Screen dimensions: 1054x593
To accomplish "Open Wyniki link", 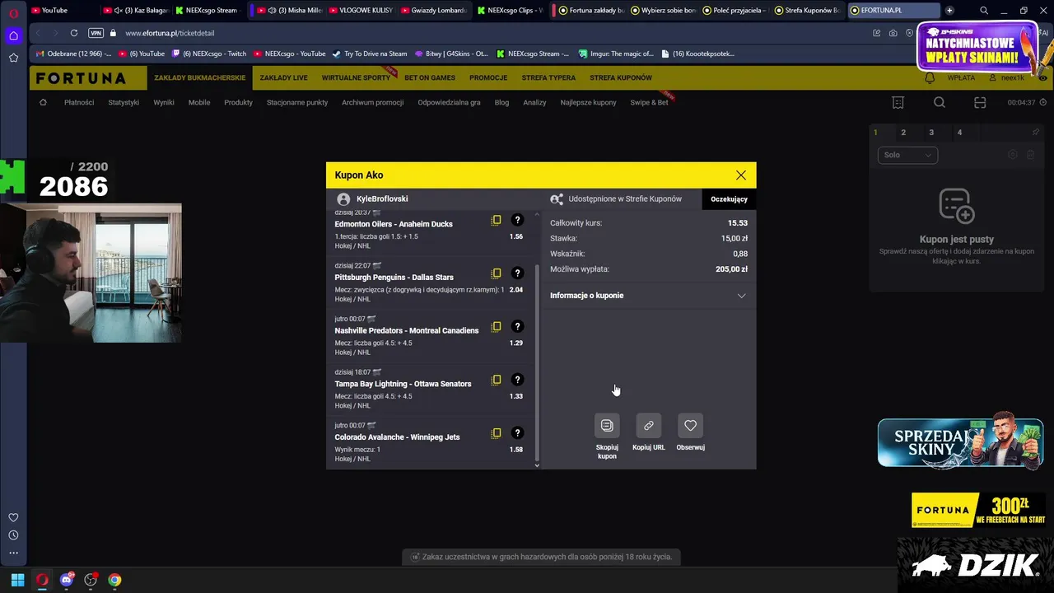I will tap(164, 103).
